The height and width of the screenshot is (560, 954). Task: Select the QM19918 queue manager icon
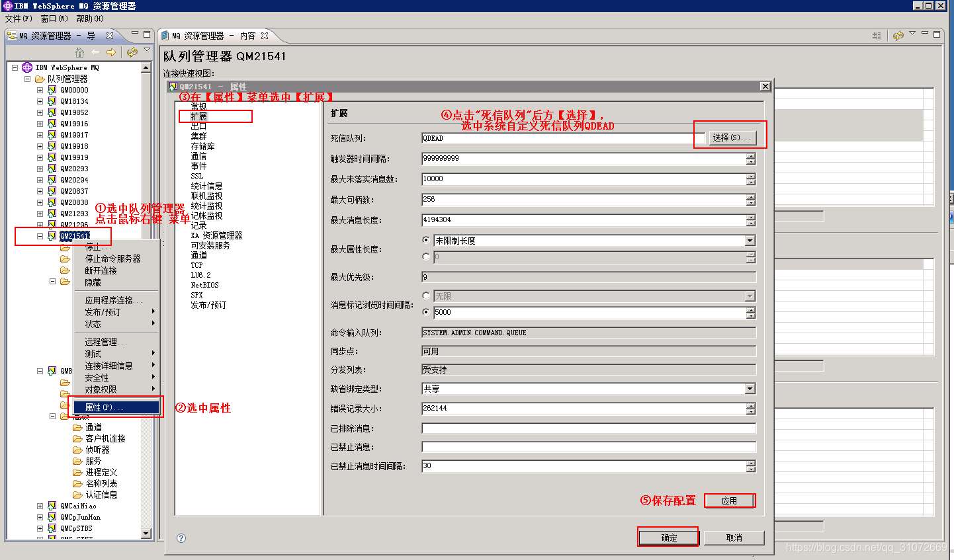click(52, 146)
